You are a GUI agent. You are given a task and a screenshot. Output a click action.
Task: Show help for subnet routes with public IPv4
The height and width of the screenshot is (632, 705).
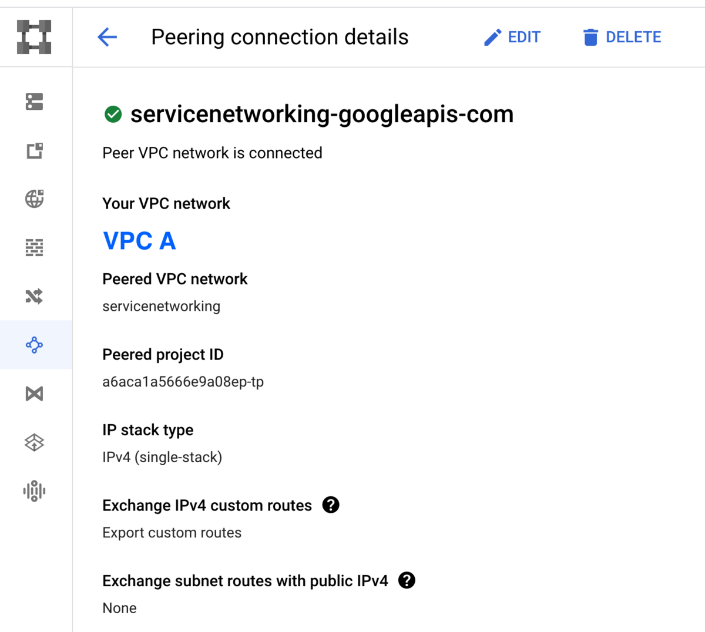(x=407, y=580)
